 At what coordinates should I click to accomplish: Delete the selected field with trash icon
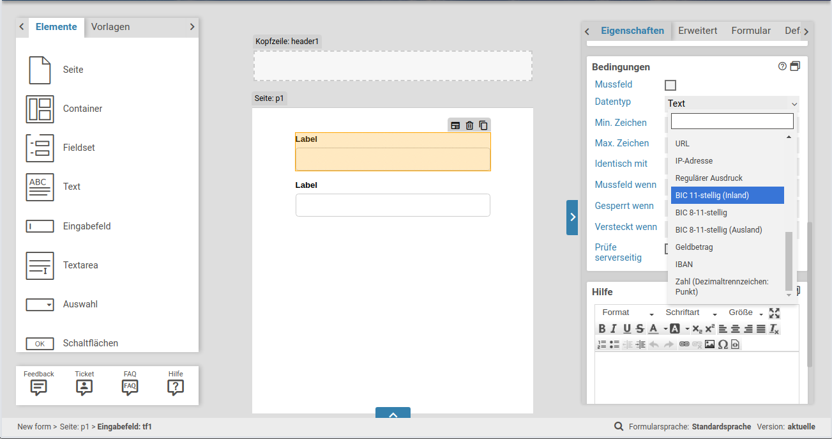[469, 126]
